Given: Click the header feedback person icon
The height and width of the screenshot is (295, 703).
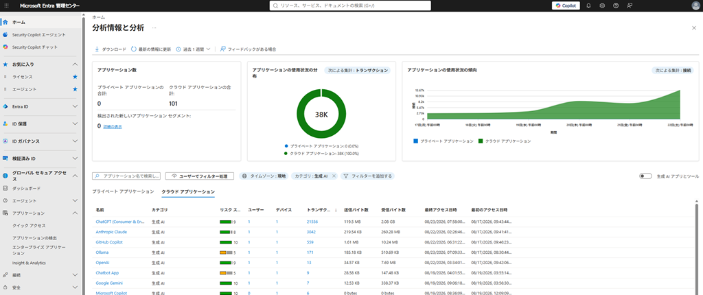Looking at the screenshot, I should coord(630,5).
